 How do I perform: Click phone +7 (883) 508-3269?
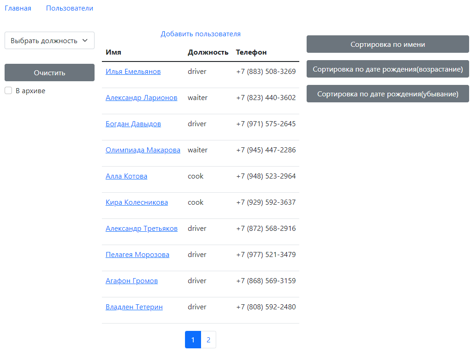[266, 72]
